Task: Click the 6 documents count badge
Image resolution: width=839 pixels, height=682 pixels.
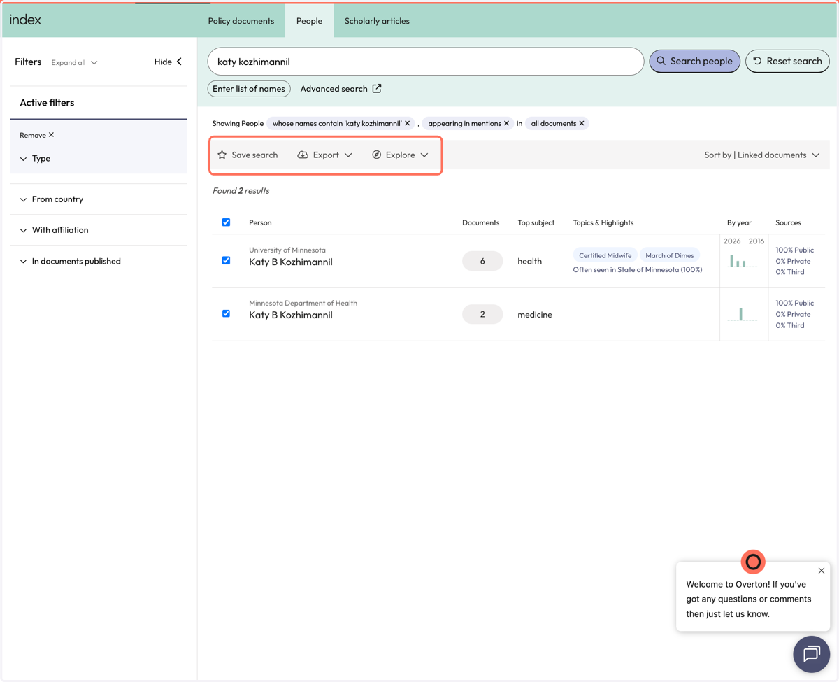Action: (x=482, y=261)
